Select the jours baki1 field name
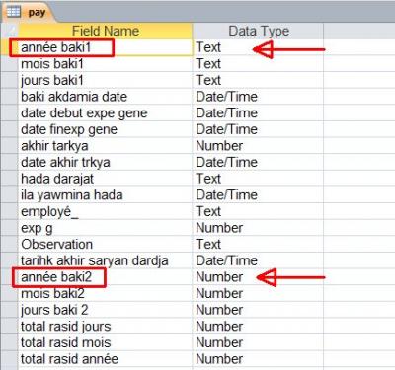The width and height of the screenshot is (395, 370). (106, 80)
